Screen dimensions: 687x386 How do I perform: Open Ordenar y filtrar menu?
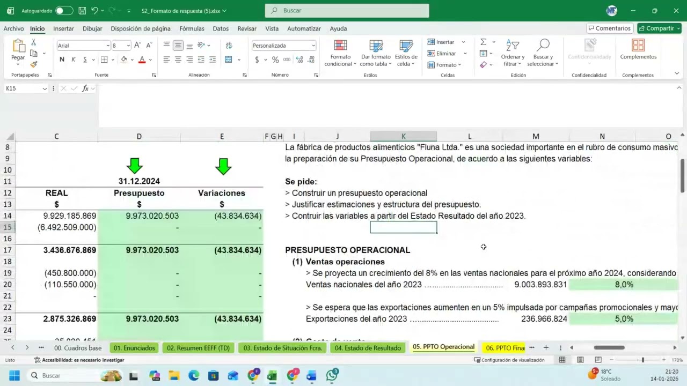(513, 53)
